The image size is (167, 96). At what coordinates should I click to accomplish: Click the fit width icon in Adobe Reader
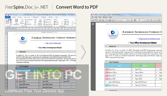(x=148, y=20)
